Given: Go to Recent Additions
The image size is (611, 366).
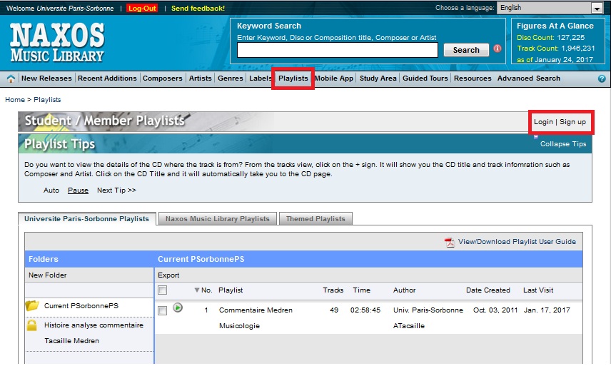Looking at the screenshot, I should [107, 78].
